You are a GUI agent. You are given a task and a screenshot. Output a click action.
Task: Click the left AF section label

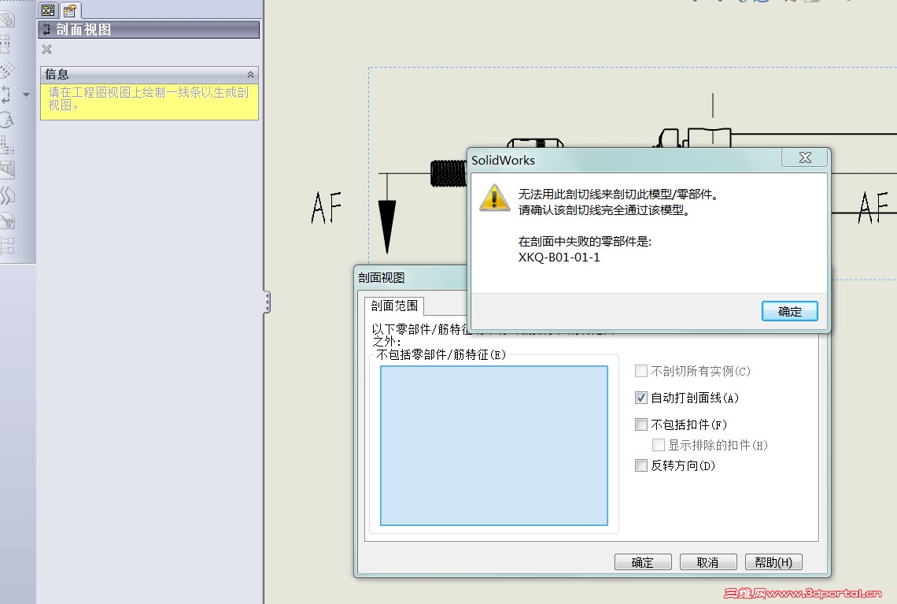pos(326,208)
